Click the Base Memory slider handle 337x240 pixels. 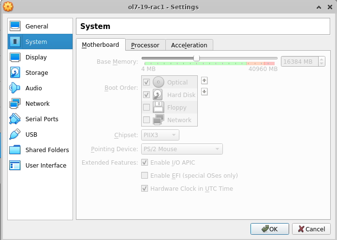(196, 58)
